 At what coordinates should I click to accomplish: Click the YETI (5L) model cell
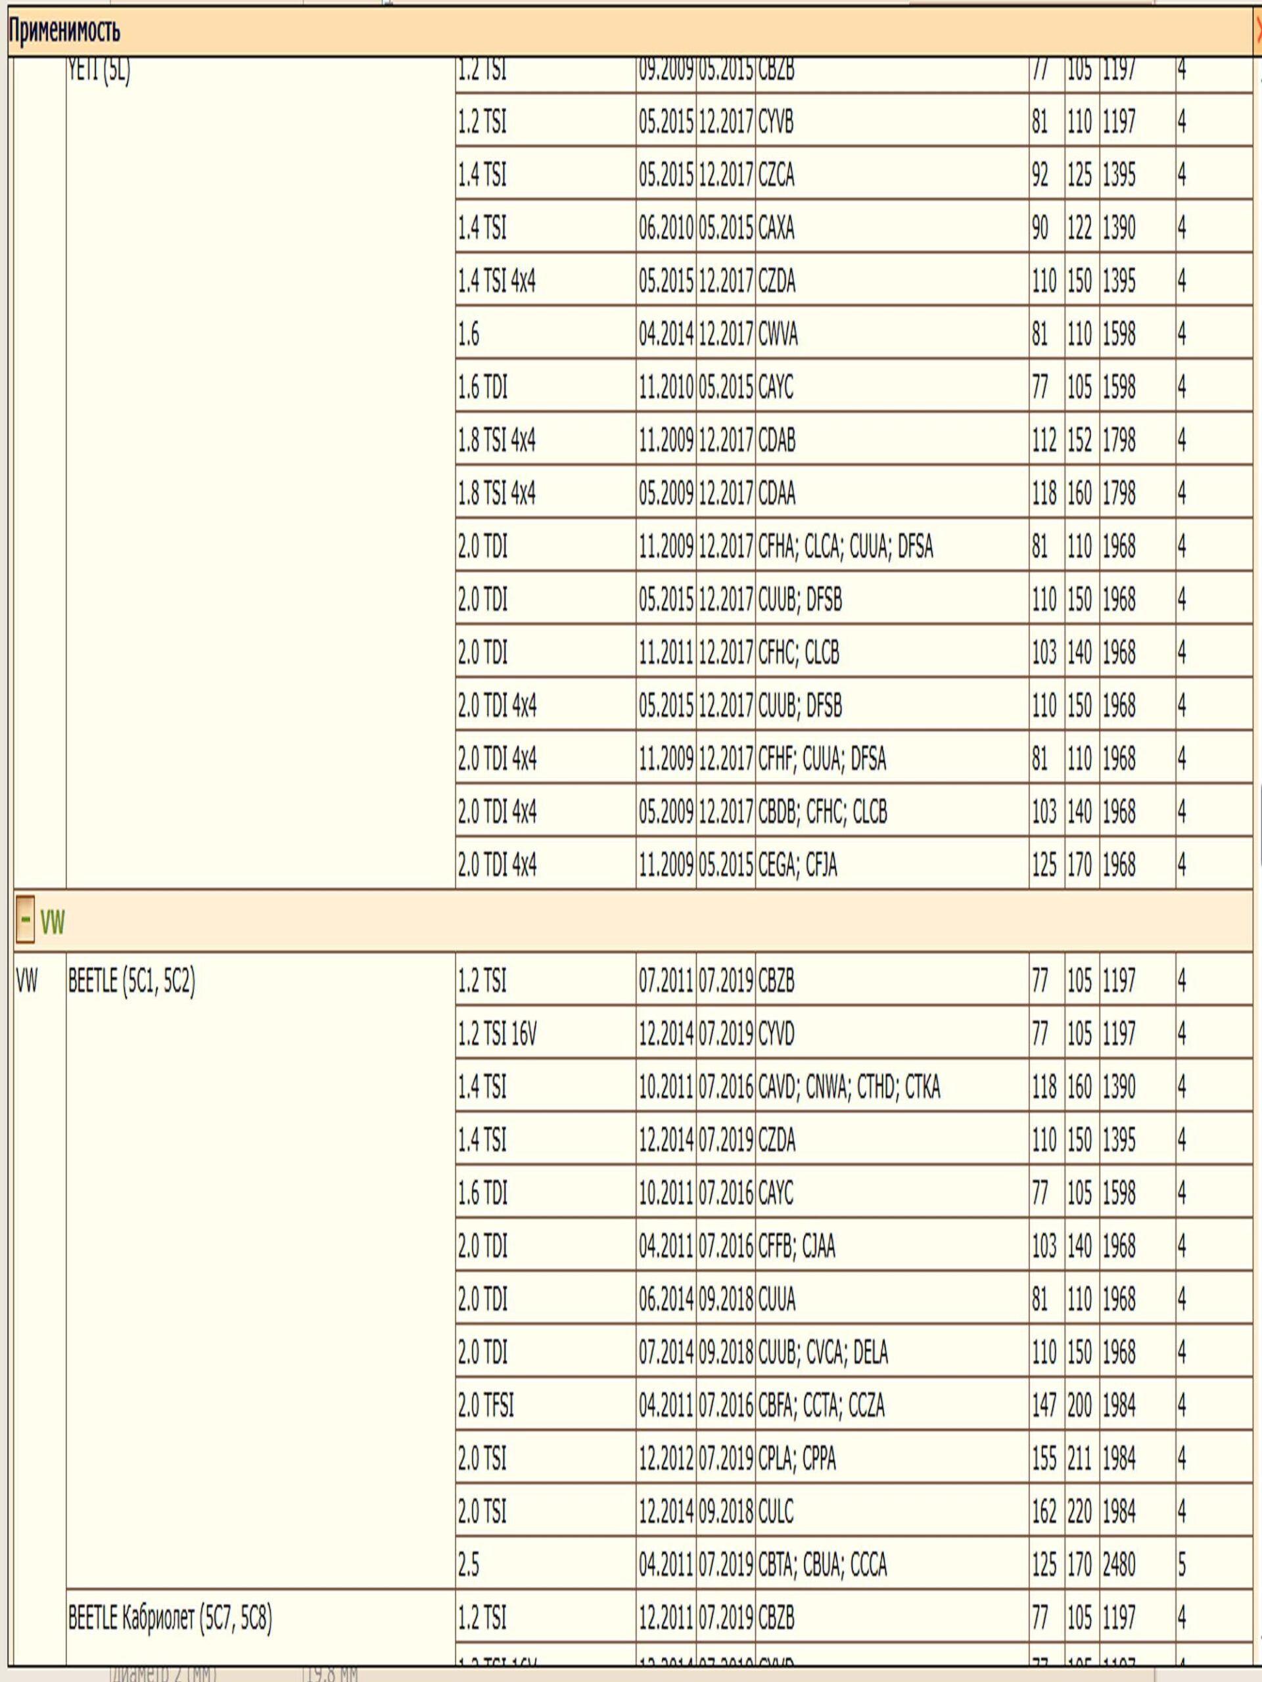(x=99, y=72)
